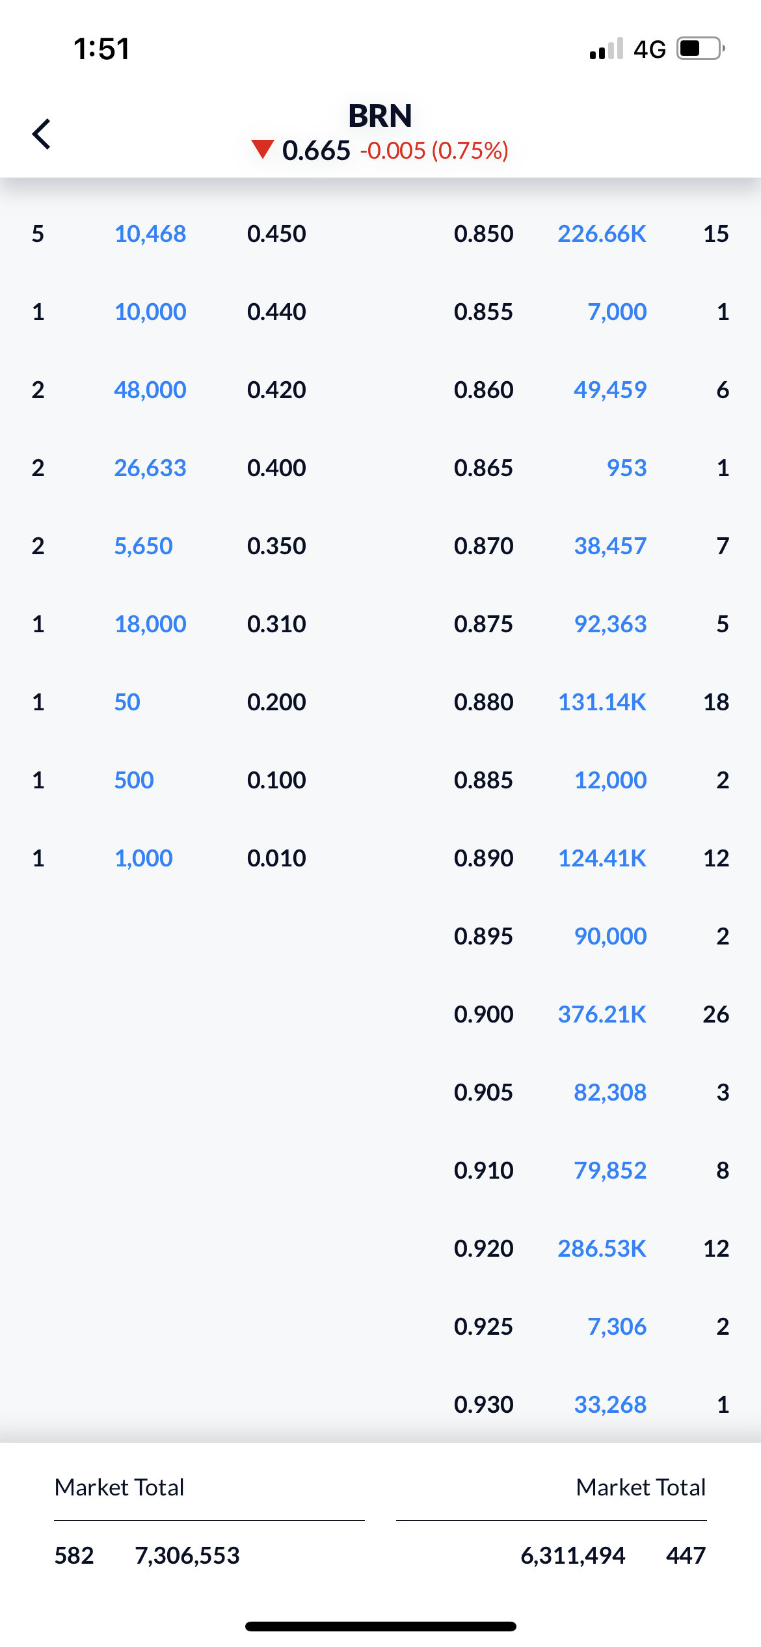The width and height of the screenshot is (761, 1647).
Task: Select the BRN ticker title
Action: pos(380,116)
